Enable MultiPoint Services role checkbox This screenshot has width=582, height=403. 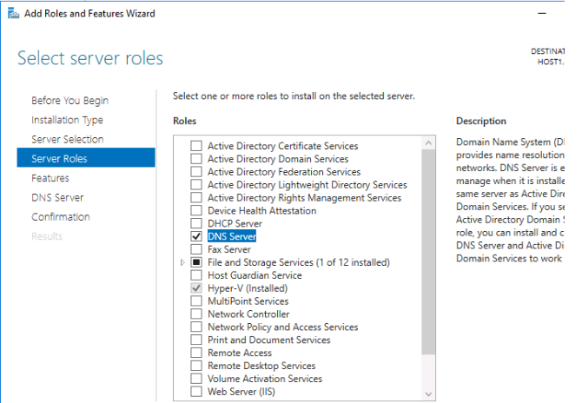pos(196,301)
